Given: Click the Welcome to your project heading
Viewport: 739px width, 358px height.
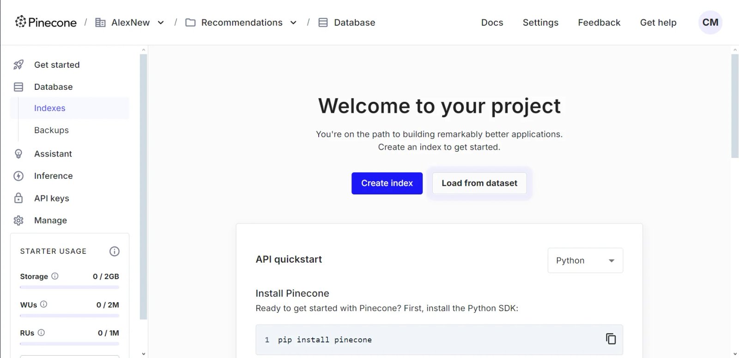Looking at the screenshot, I should tap(439, 106).
